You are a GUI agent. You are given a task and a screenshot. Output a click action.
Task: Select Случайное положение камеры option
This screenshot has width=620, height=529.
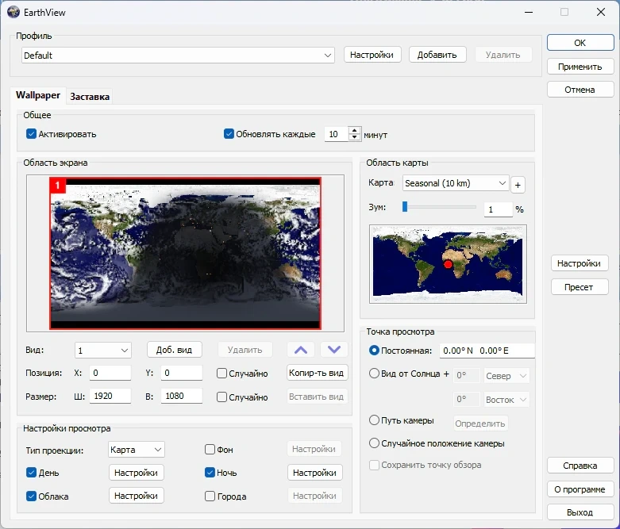tap(374, 443)
